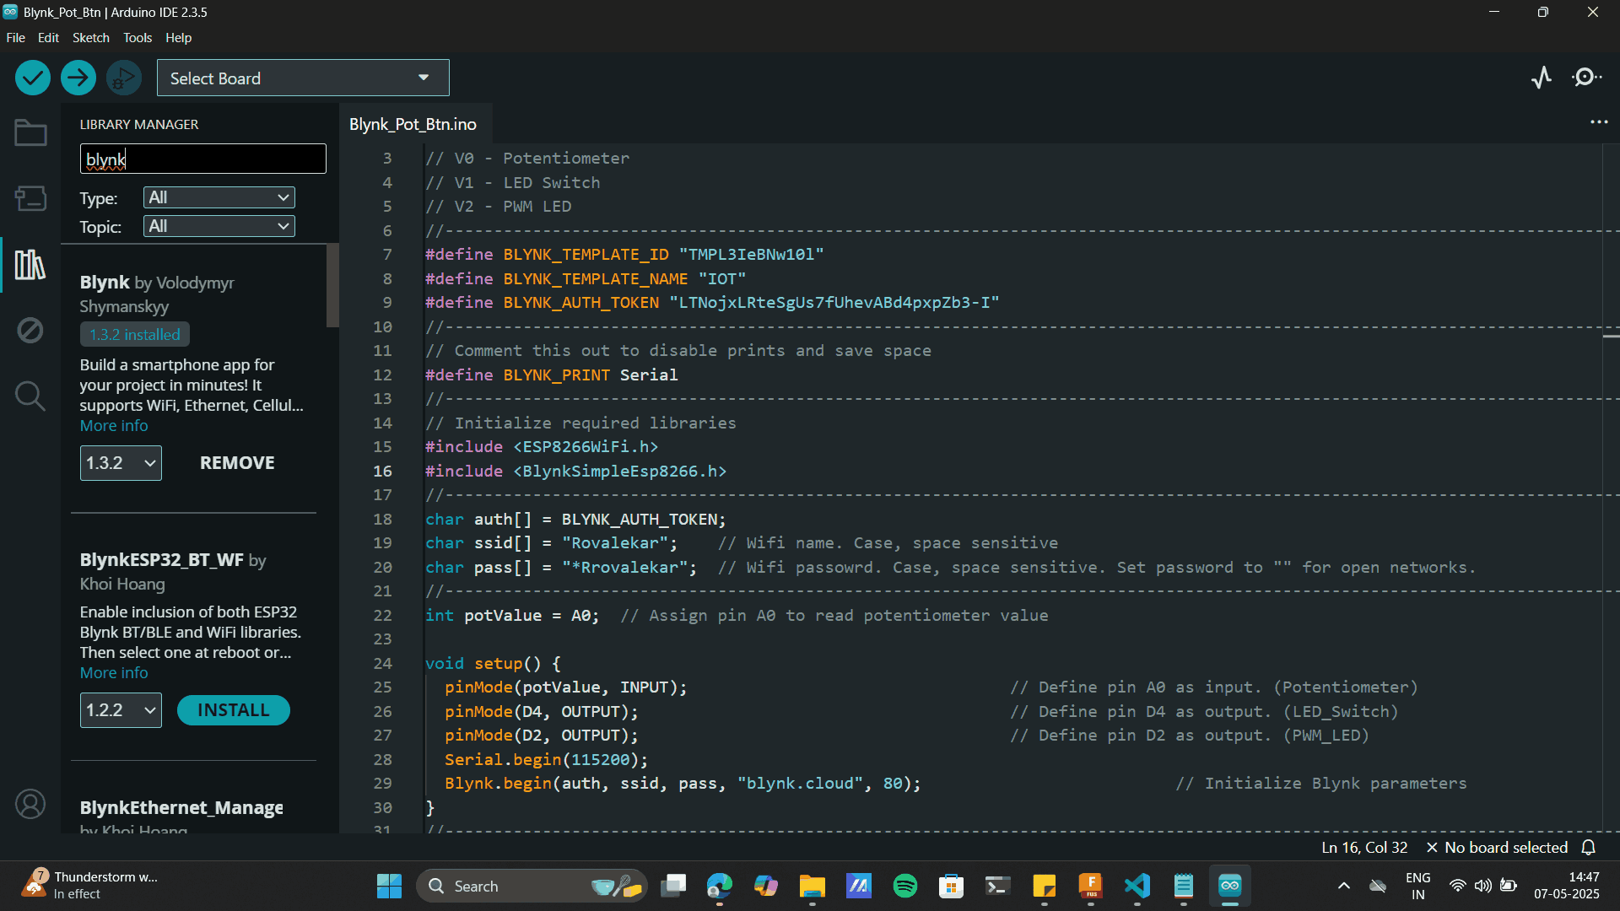Open Microsoft Store from the taskbar
Screen dimensions: 1620x911
click(x=952, y=887)
